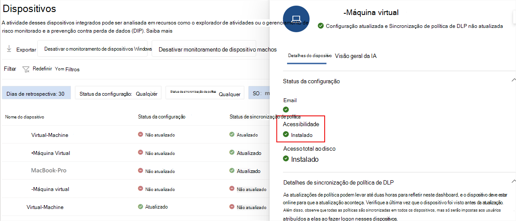Click the green Atualizado icon in MacBook-Pro row
Screen dimensions: 516x221
click(x=232, y=171)
